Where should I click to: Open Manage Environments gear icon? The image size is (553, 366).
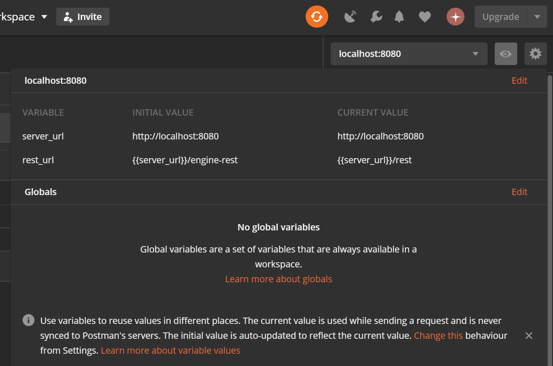tap(536, 54)
